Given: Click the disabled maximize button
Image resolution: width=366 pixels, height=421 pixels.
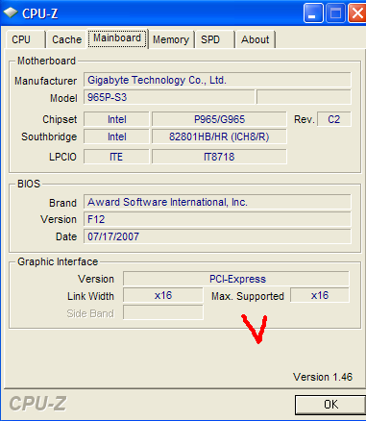Looking at the screenshot, I should tap(335, 13).
